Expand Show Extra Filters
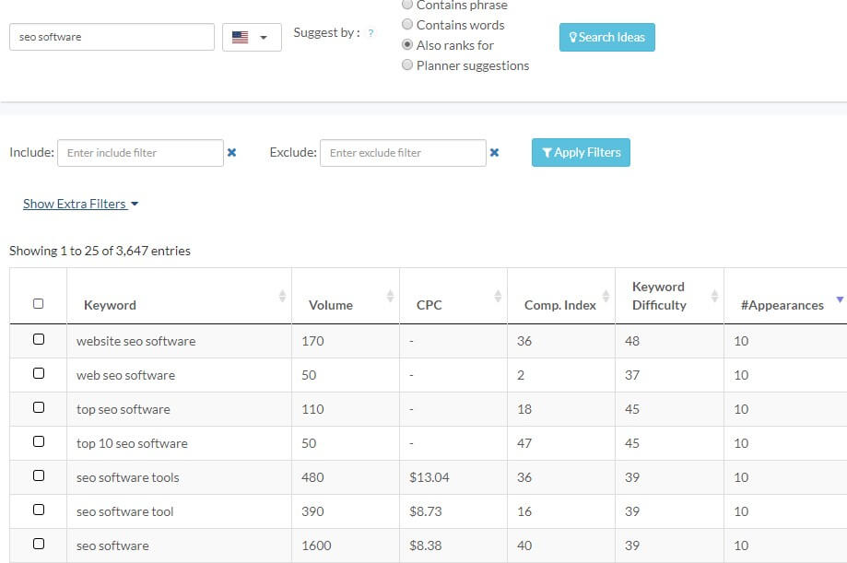The image size is (847, 563). 80,204
